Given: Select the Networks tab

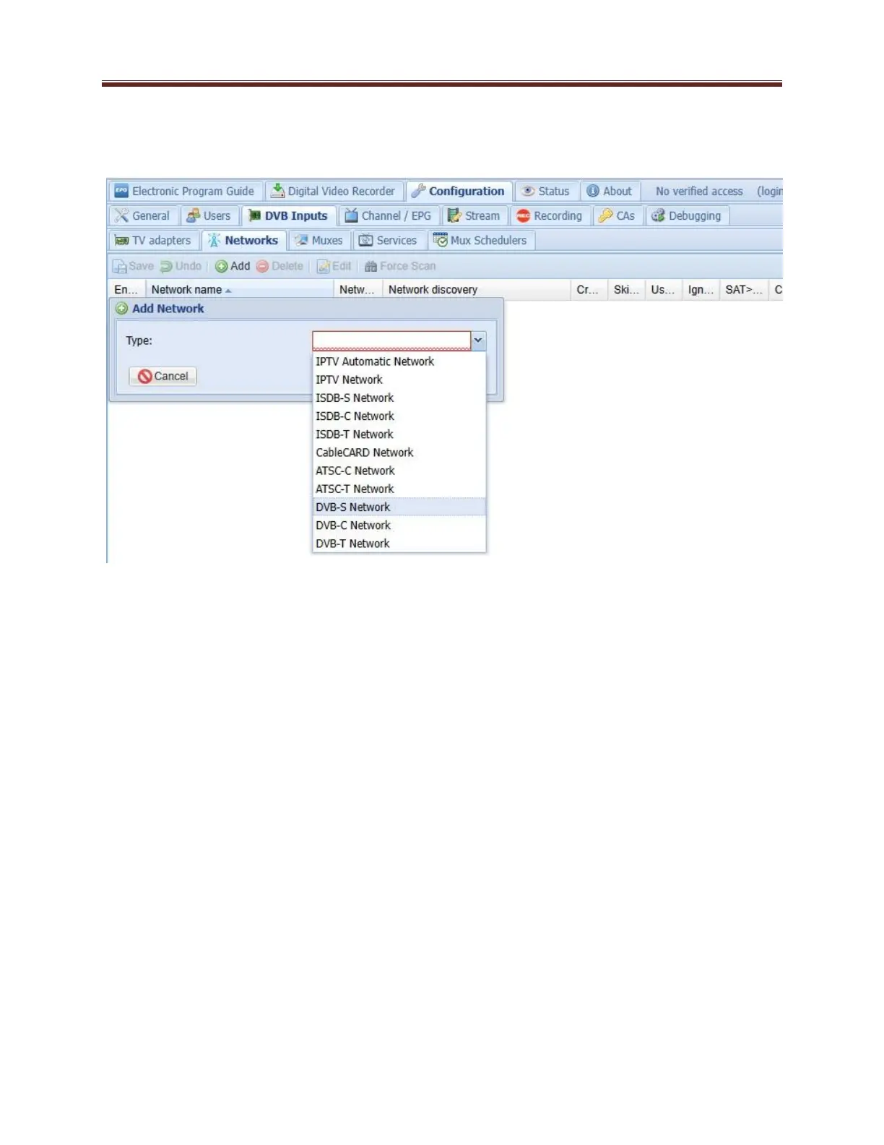Looking at the screenshot, I should 244,241.
